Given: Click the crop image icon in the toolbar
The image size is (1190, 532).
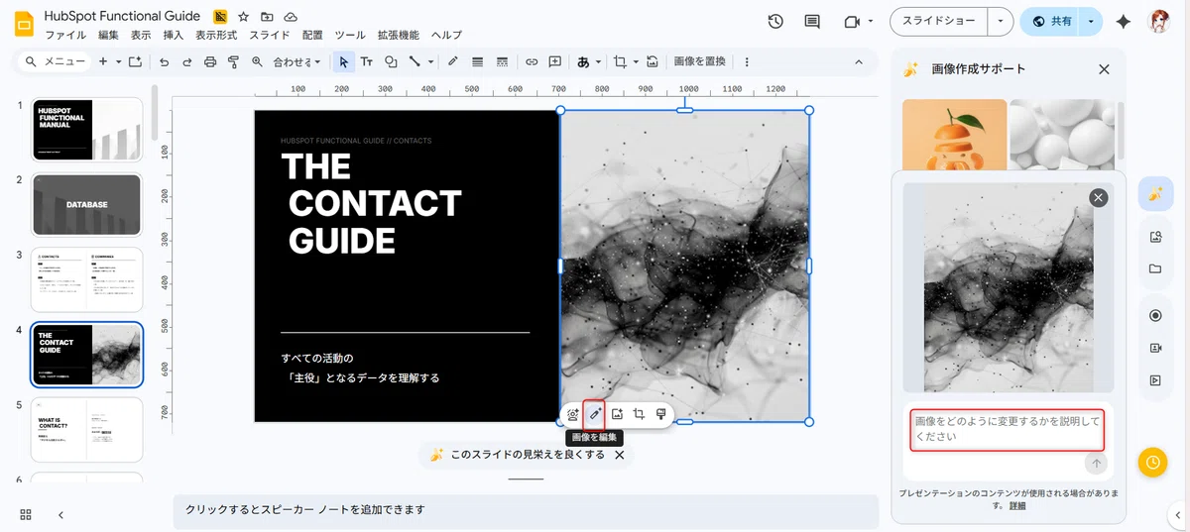Looking at the screenshot, I should click(620, 61).
